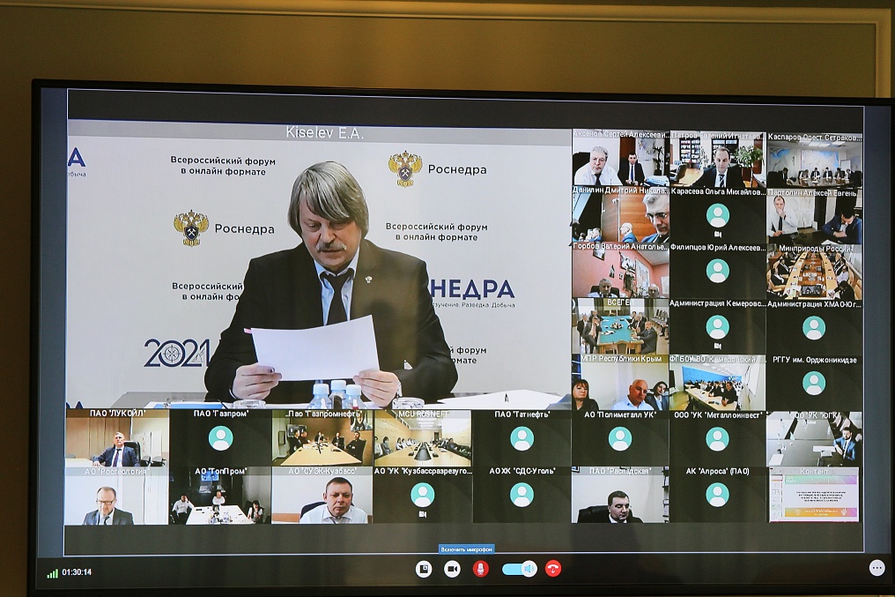The image size is (895, 597).
Task: Click the call duration timer 01:30:14
Action: click(77, 572)
